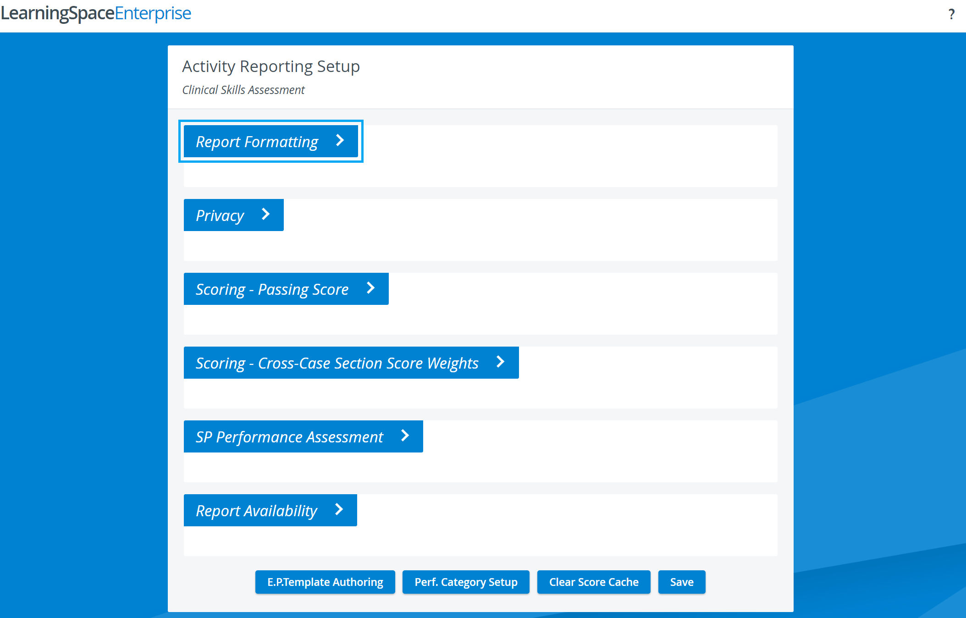Expand the Report Formatting section
This screenshot has height=618, width=966.
coord(271,141)
